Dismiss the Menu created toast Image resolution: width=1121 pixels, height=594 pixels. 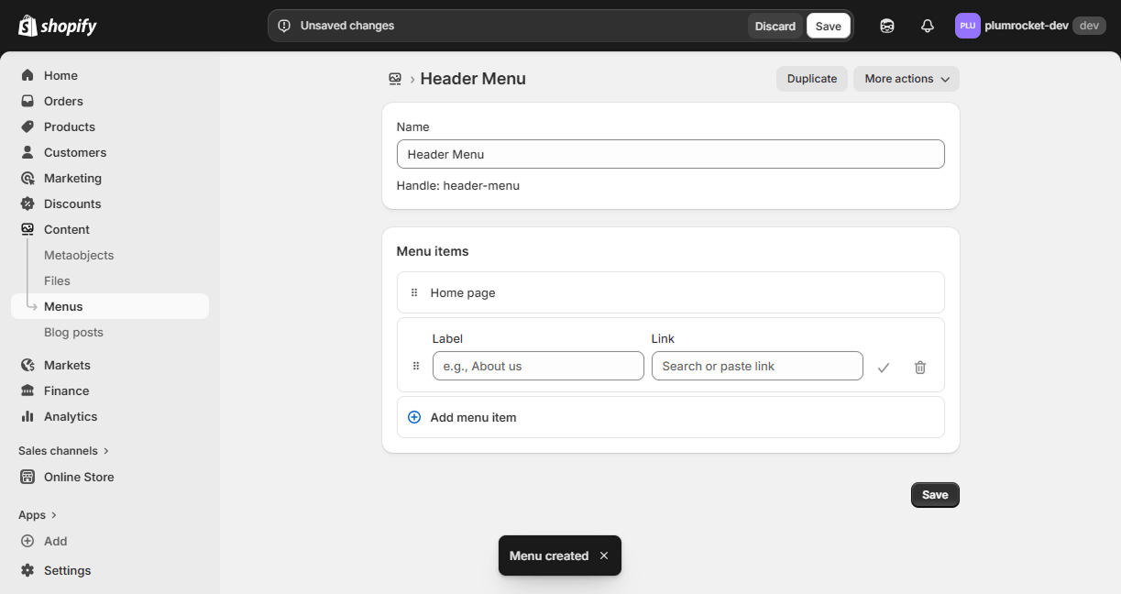pos(604,555)
